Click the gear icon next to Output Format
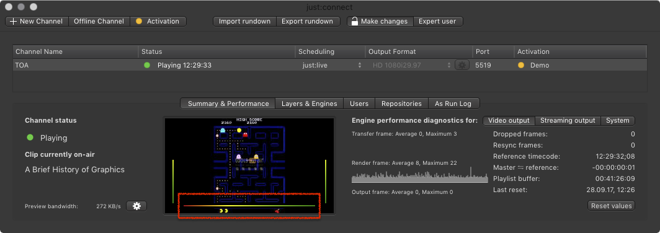The width and height of the screenshot is (660, 233). (x=462, y=65)
